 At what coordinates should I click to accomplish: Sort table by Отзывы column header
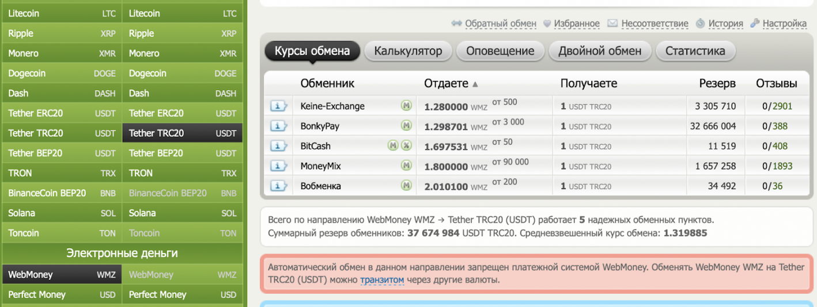(777, 84)
